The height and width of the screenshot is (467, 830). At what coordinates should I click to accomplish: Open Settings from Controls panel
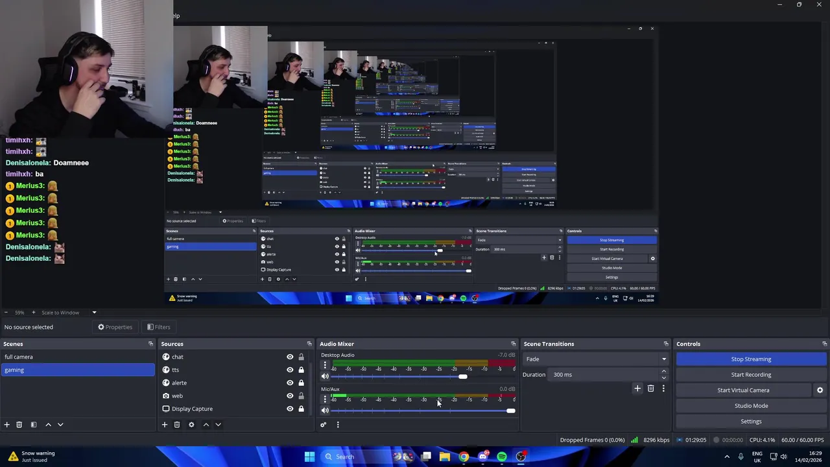coord(751,421)
